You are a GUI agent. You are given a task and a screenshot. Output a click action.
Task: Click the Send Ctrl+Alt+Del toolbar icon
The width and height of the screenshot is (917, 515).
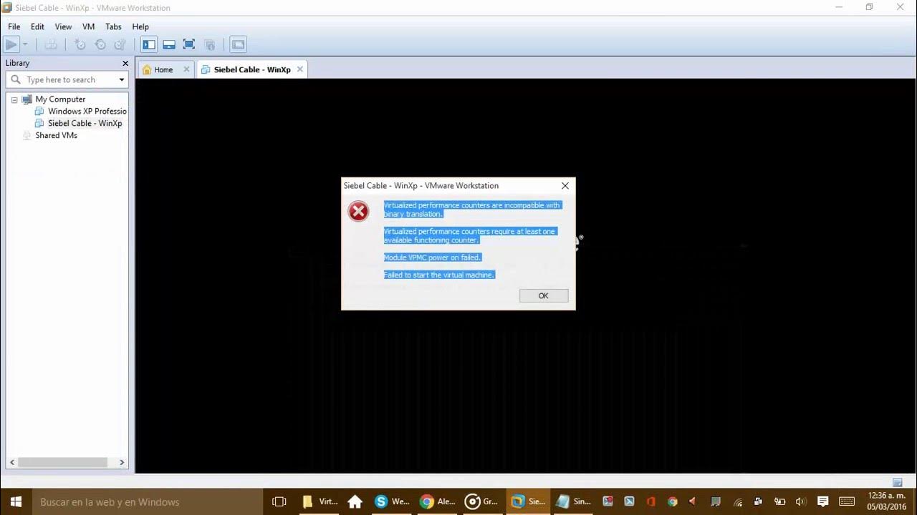[x=51, y=44]
